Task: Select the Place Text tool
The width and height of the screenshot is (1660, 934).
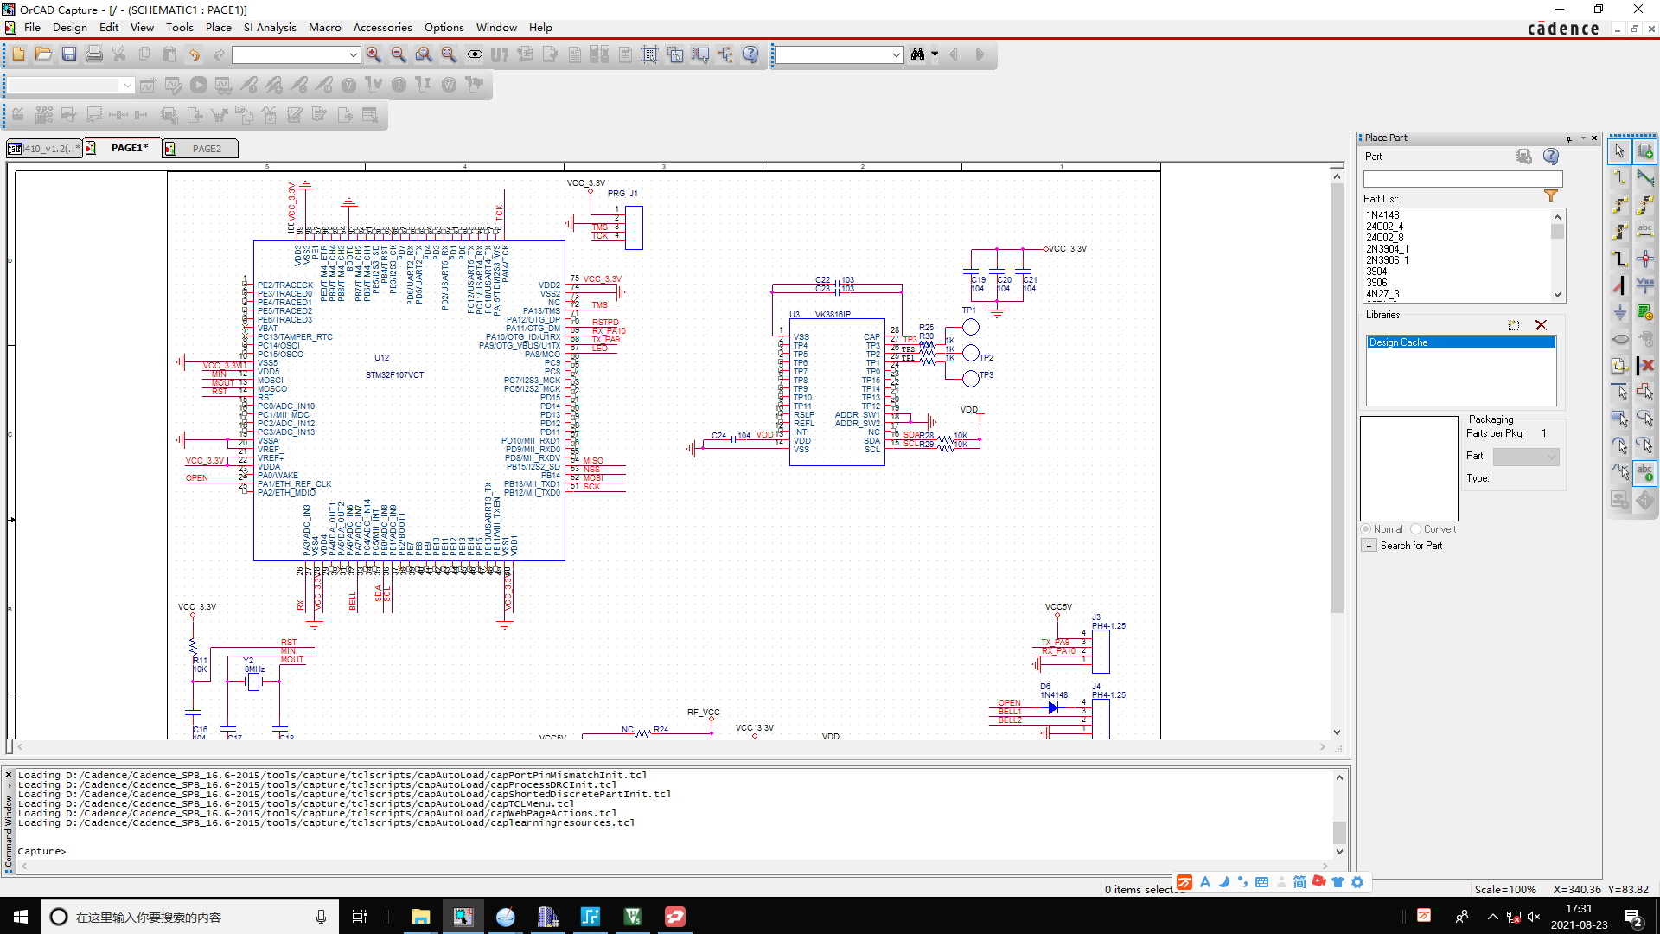Action: click(x=1645, y=473)
